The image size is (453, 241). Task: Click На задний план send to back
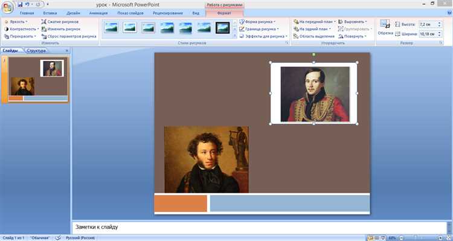tap(312, 29)
